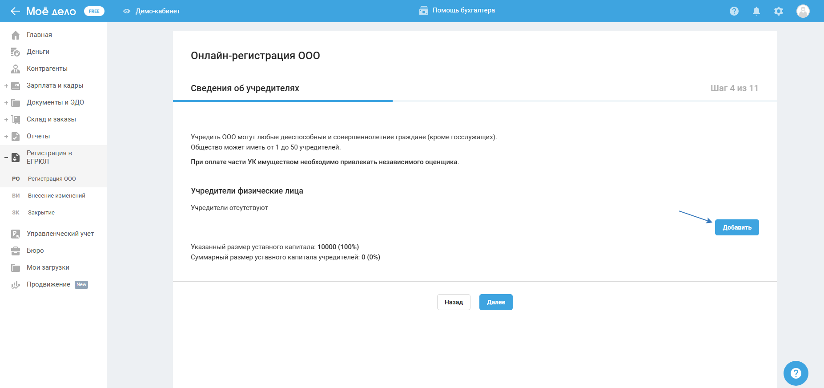Image resolution: width=824 pixels, height=388 pixels.
Task: Expand the Документы и ЭДО section
Action: (6, 103)
